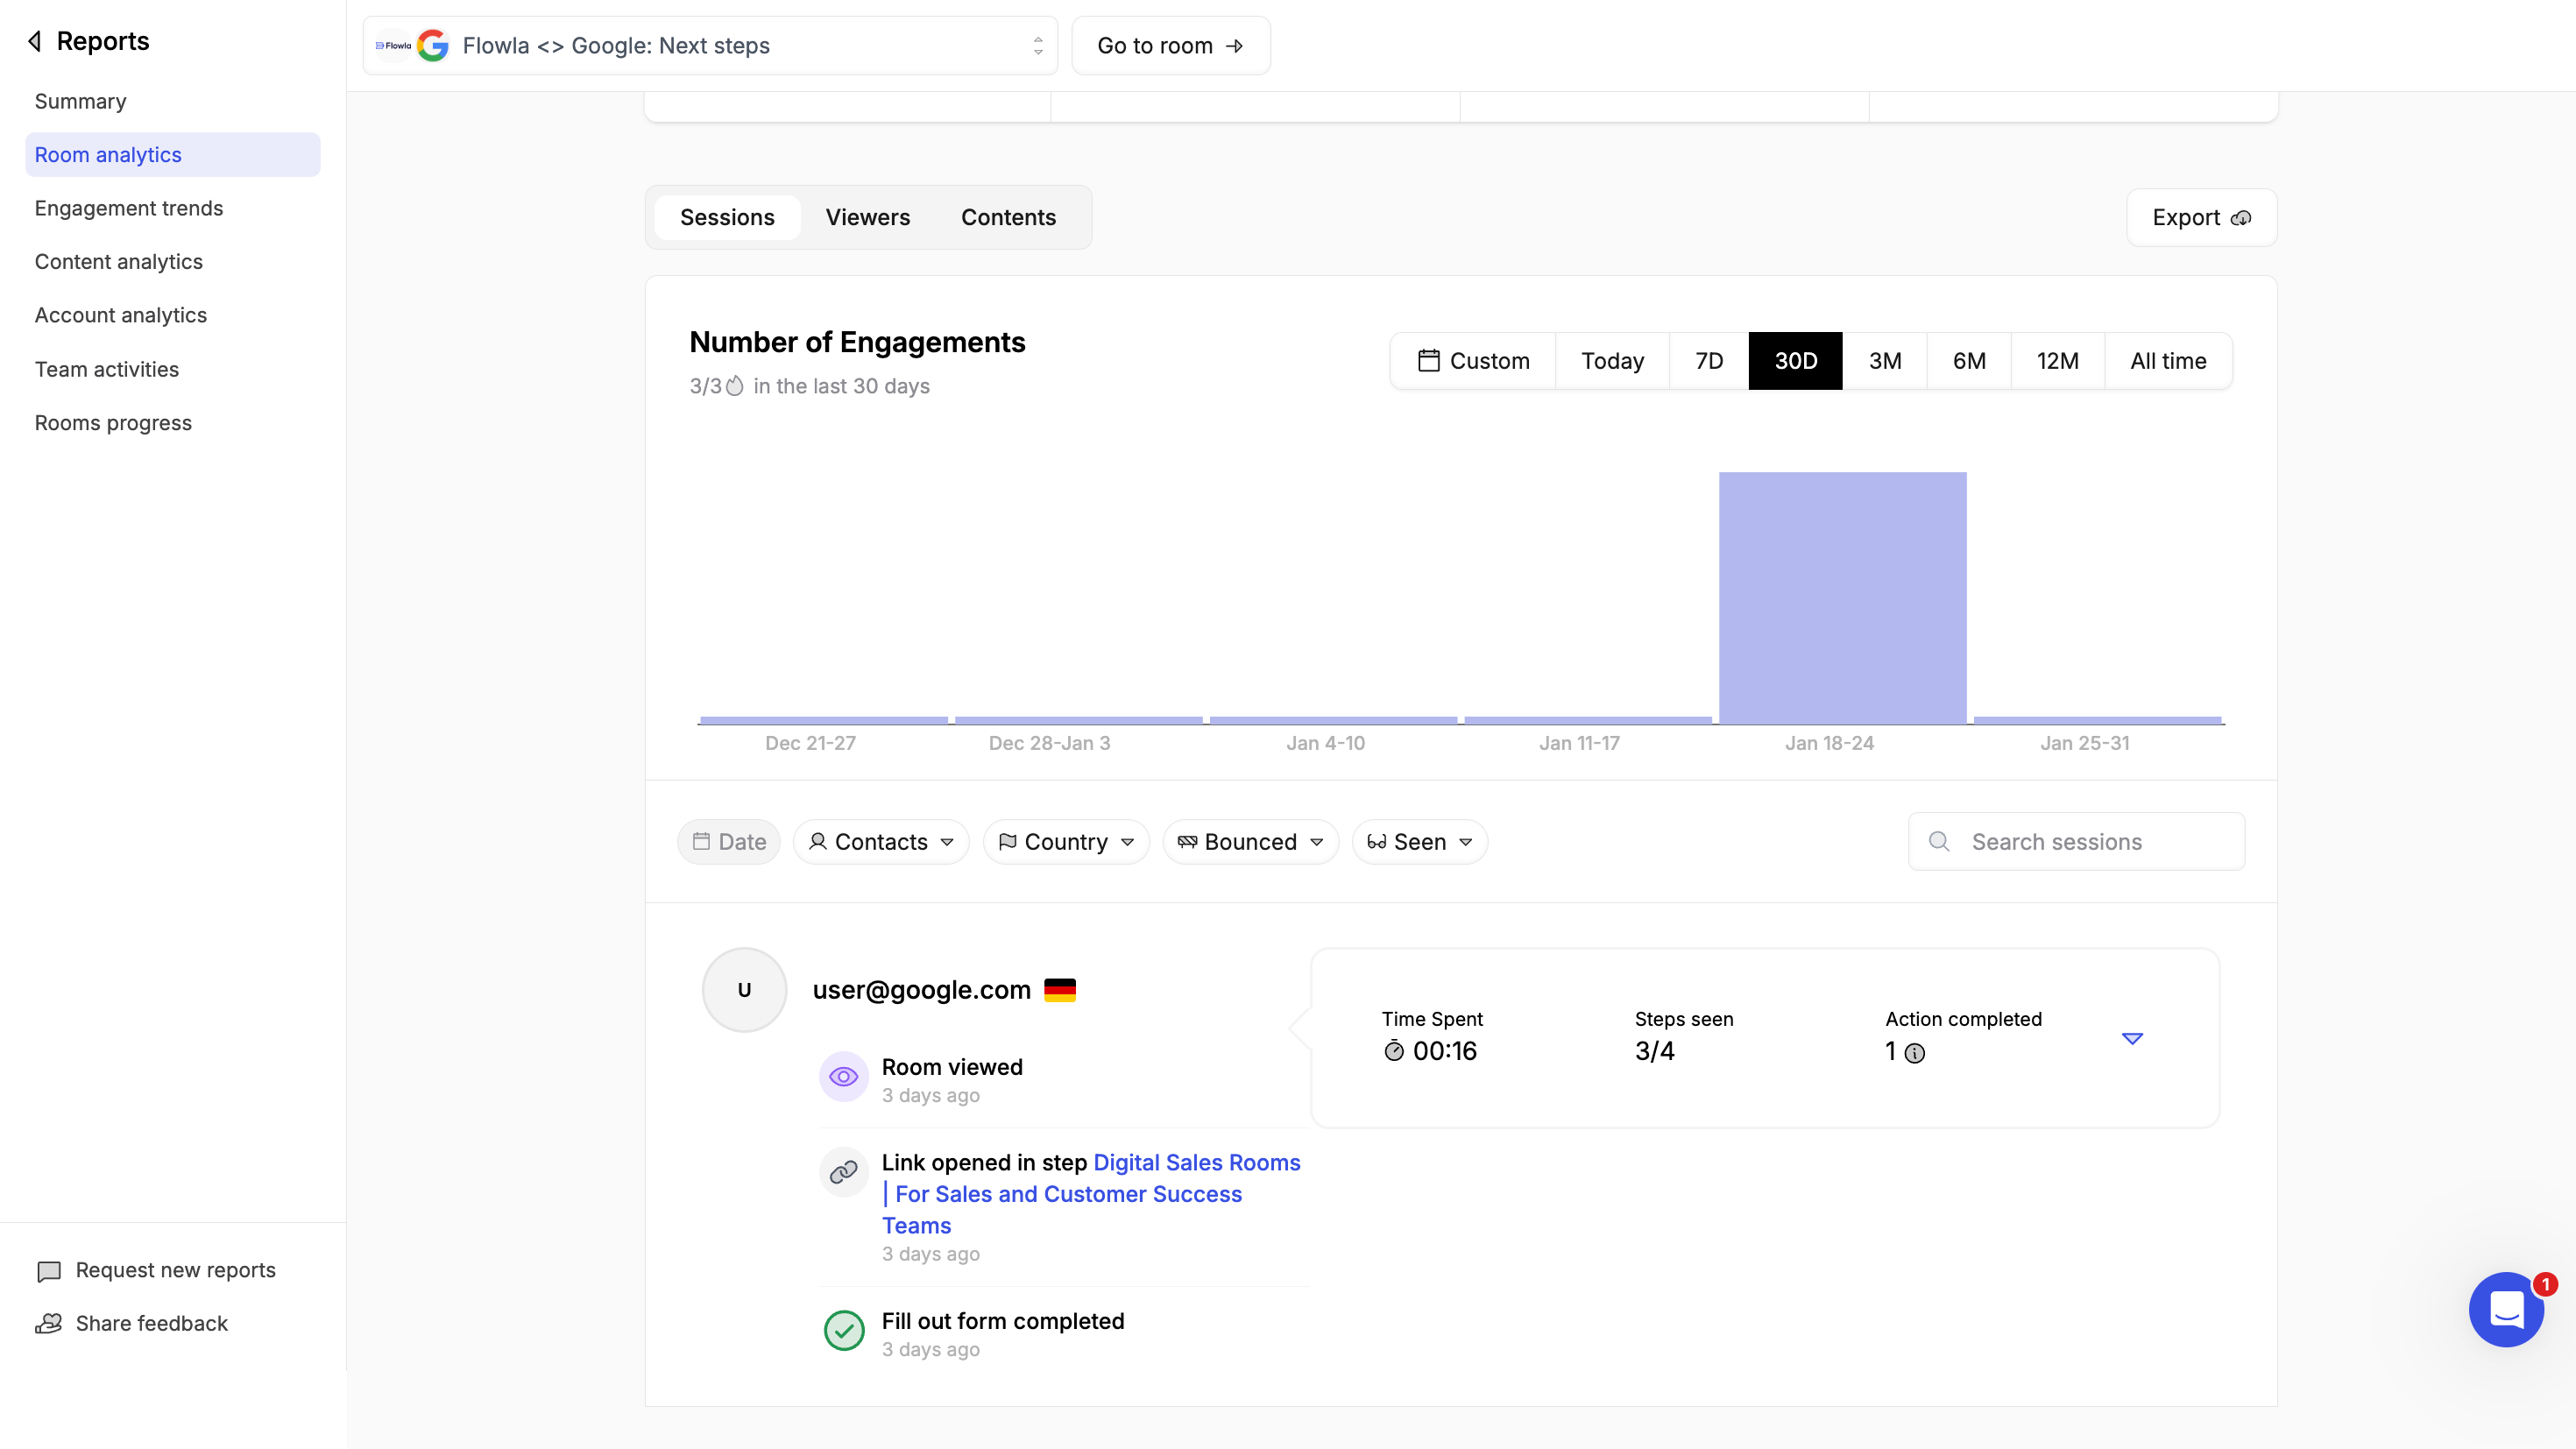
Task: Open Engagement trends in the sidebar
Action: click(129, 208)
